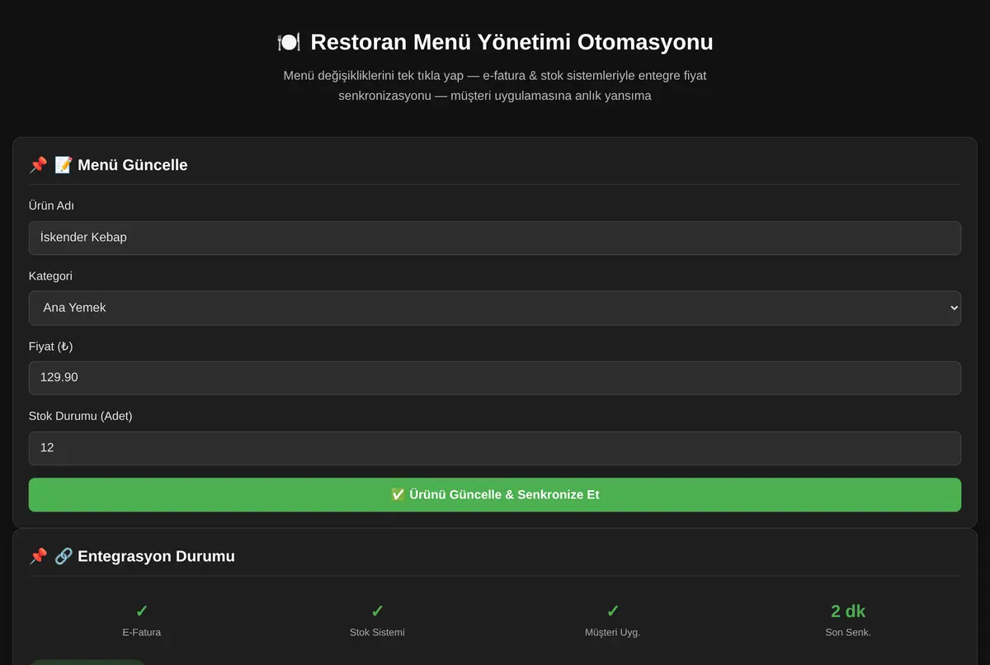990x665 pixels.
Task: Click the Müşteri Uyg. label
Action: pyautogui.click(x=613, y=633)
